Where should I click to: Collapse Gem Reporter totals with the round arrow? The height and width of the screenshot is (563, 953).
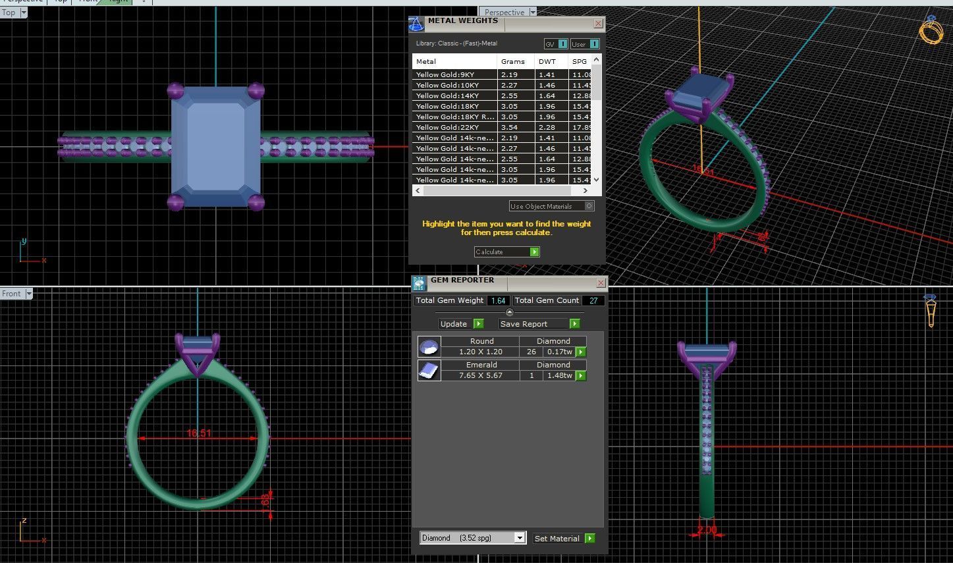pos(509,312)
